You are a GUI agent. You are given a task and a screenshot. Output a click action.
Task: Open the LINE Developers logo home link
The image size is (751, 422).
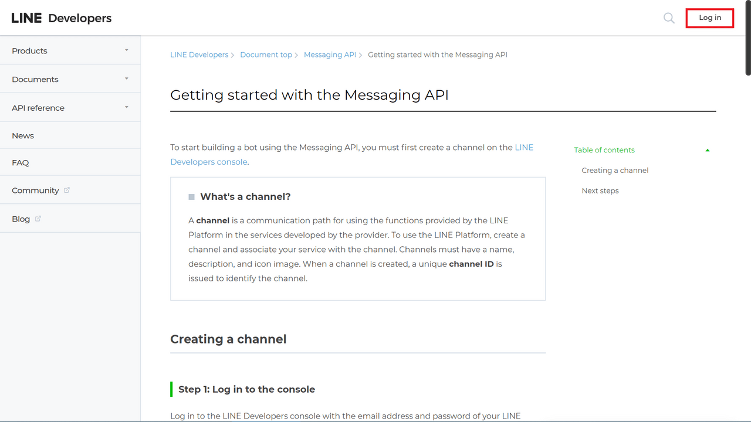tap(62, 18)
